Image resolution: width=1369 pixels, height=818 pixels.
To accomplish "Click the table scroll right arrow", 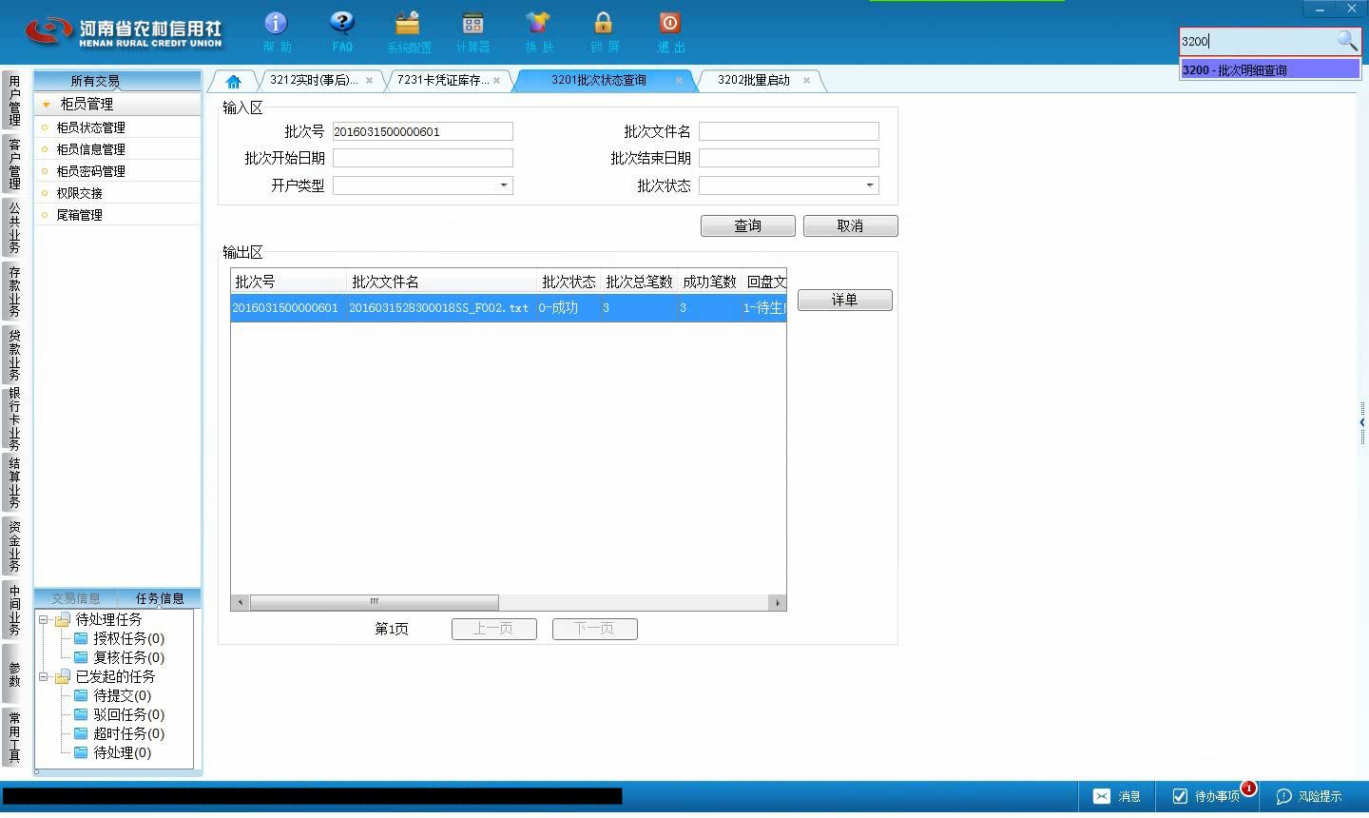I will coord(778,602).
